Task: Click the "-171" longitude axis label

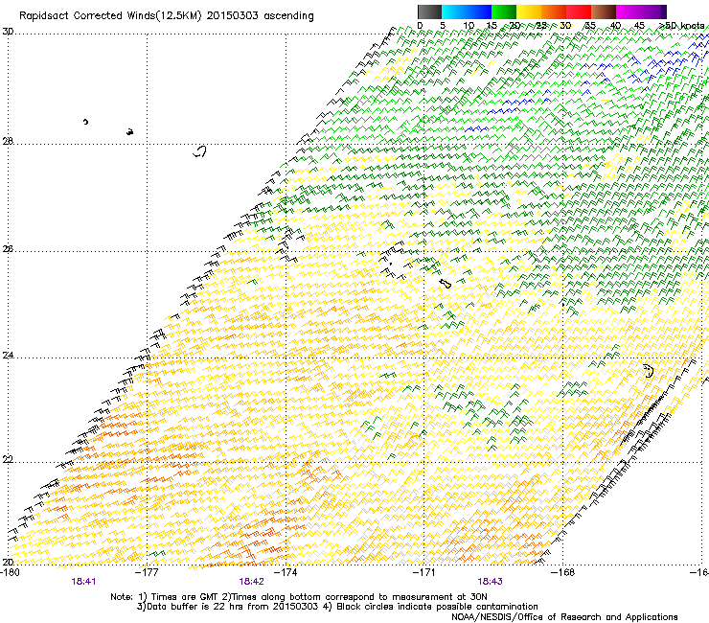Action: coord(424,572)
